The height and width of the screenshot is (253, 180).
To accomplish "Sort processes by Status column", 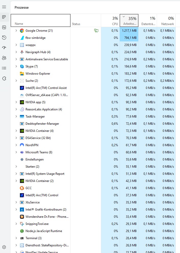I will coord(86,20).
